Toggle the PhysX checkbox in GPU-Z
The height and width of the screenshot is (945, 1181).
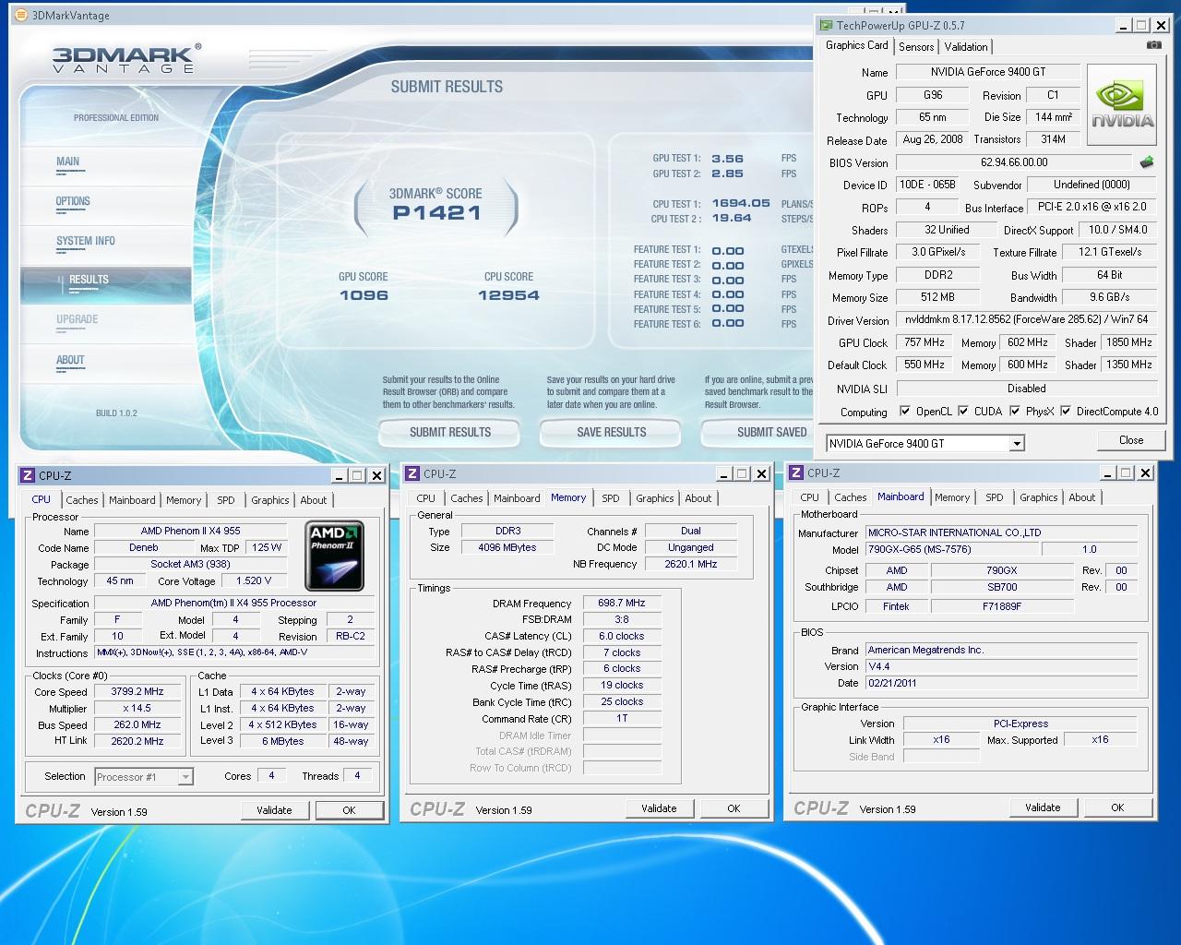click(x=1015, y=412)
